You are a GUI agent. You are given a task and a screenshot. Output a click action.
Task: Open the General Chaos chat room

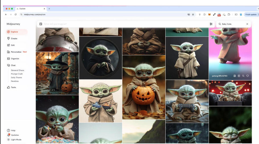[x=17, y=70]
